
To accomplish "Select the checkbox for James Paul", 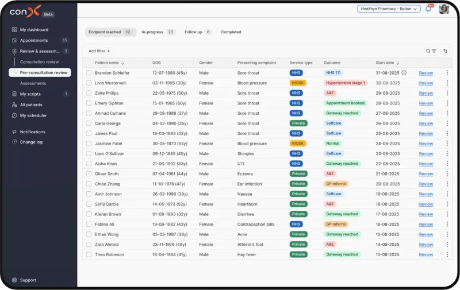I will [x=89, y=133].
